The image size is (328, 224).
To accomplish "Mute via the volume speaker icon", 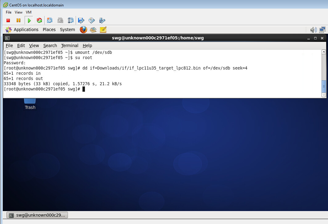I will click(314, 30).
